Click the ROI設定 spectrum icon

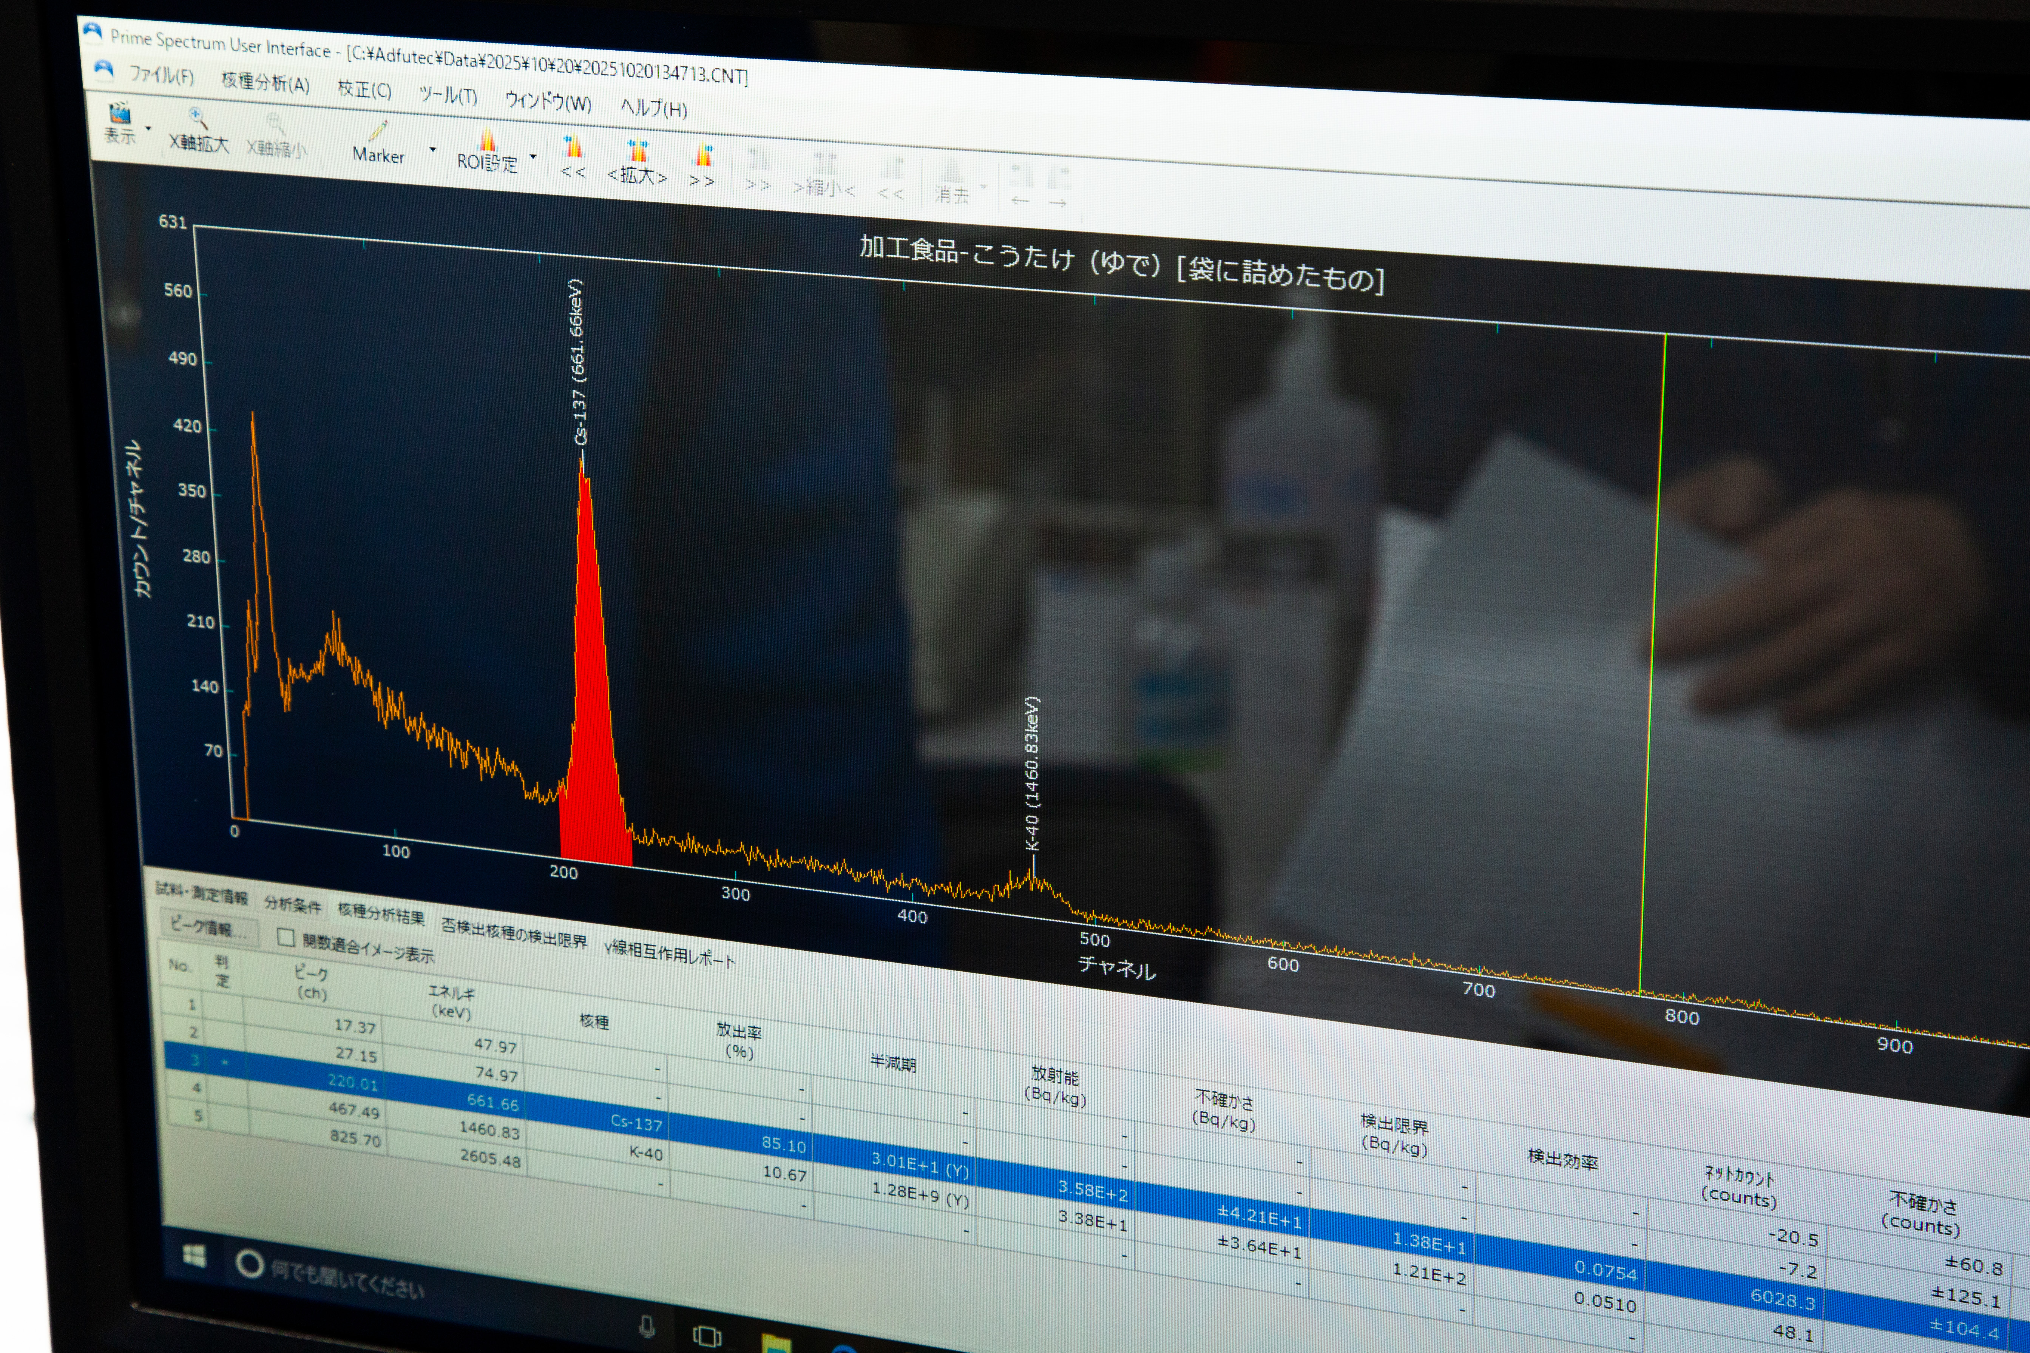click(488, 140)
